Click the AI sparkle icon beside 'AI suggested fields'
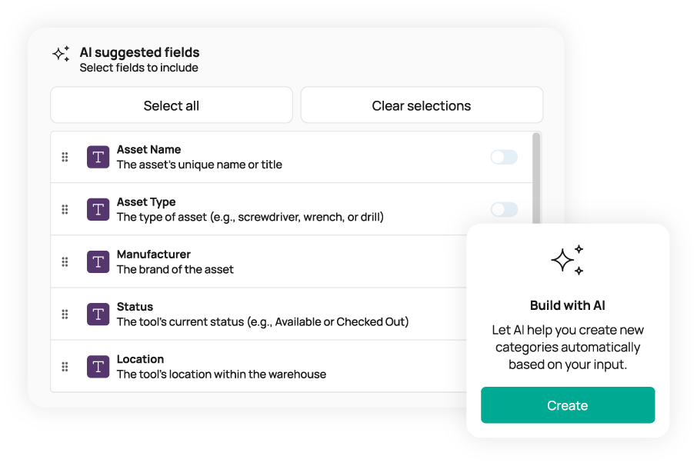The image size is (697, 466). point(61,54)
